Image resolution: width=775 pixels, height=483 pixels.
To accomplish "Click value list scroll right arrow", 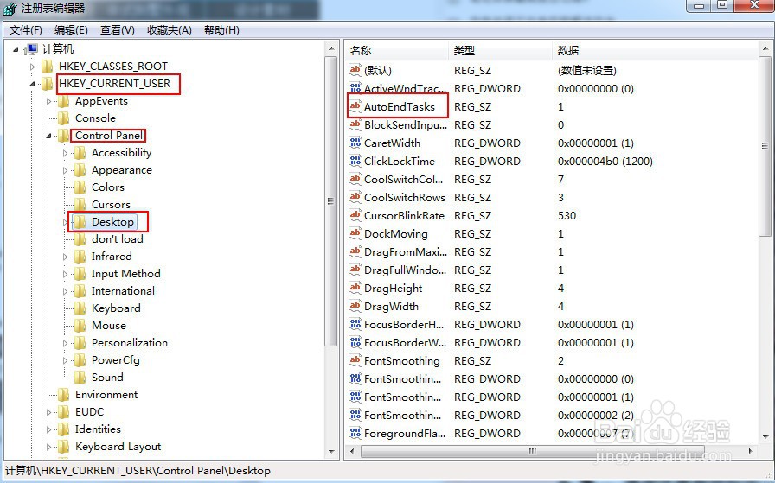I will (750, 451).
